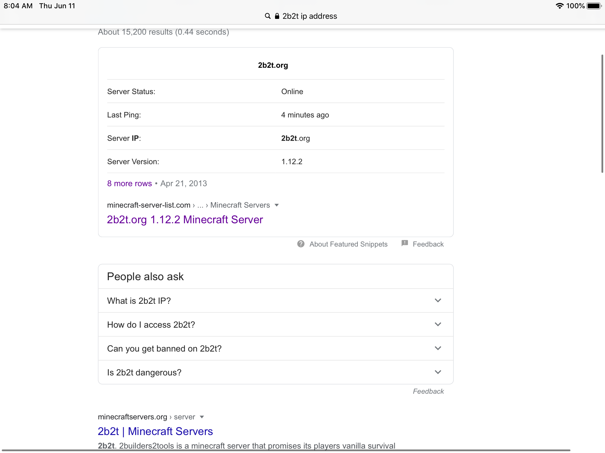Click the Feedback link below People also ask
The height and width of the screenshot is (453, 605).
pyautogui.click(x=428, y=391)
